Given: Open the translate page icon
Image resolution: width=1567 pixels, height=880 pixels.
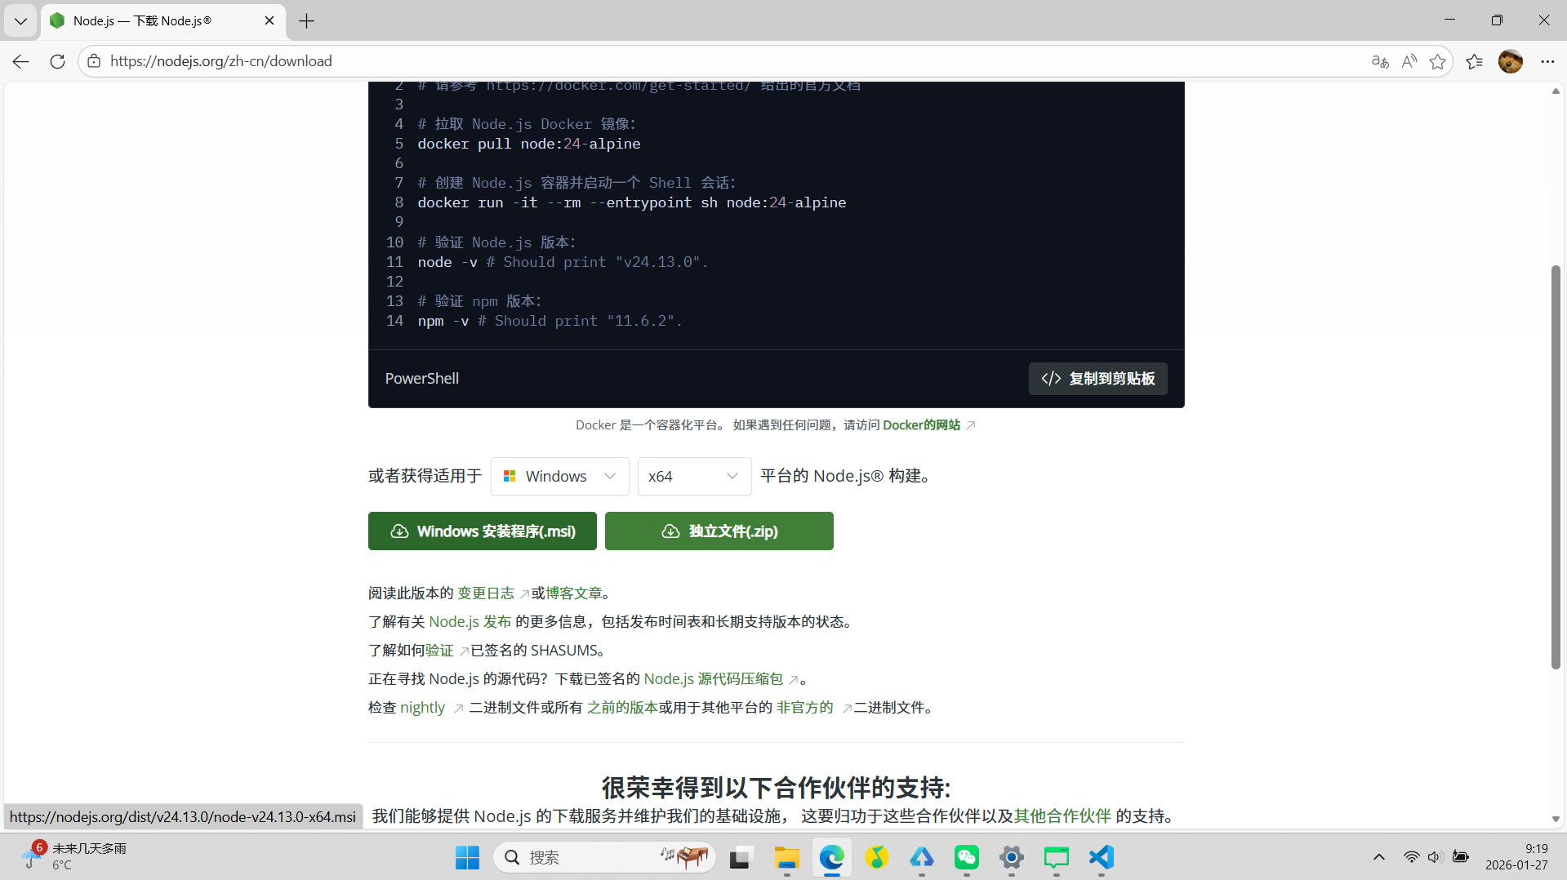Looking at the screenshot, I should pyautogui.click(x=1380, y=61).
